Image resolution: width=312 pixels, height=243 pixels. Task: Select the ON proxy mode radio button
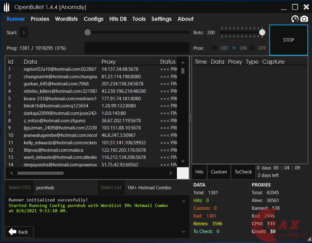[234, 48]
